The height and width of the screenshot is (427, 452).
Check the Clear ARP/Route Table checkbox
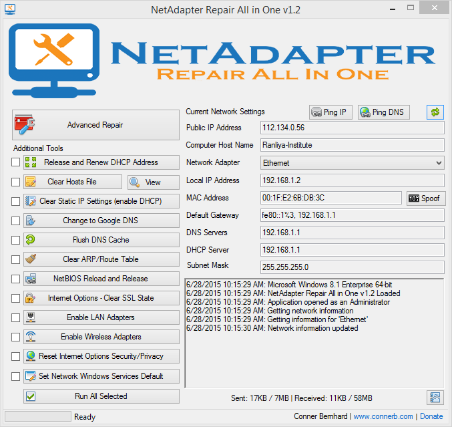coord(15,259)
